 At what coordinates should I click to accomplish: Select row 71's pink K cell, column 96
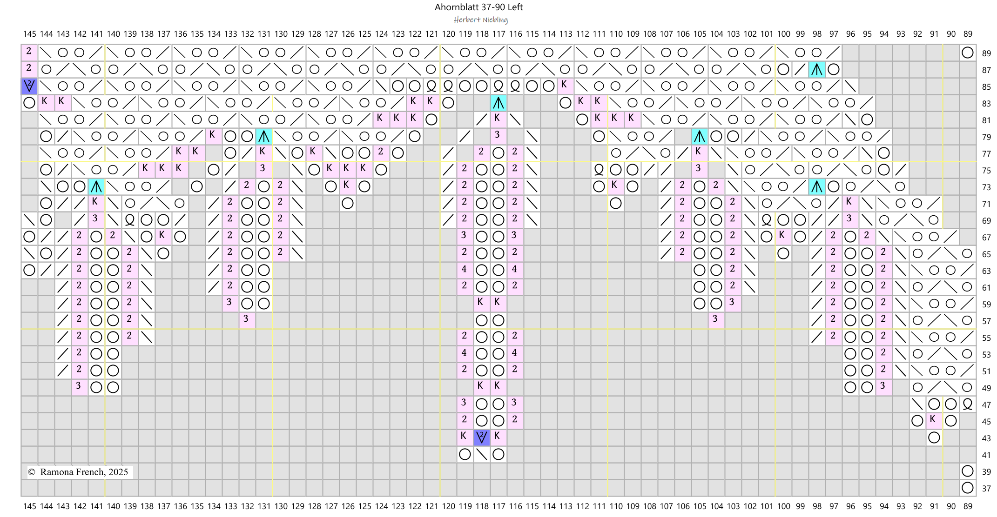[850, 203]
